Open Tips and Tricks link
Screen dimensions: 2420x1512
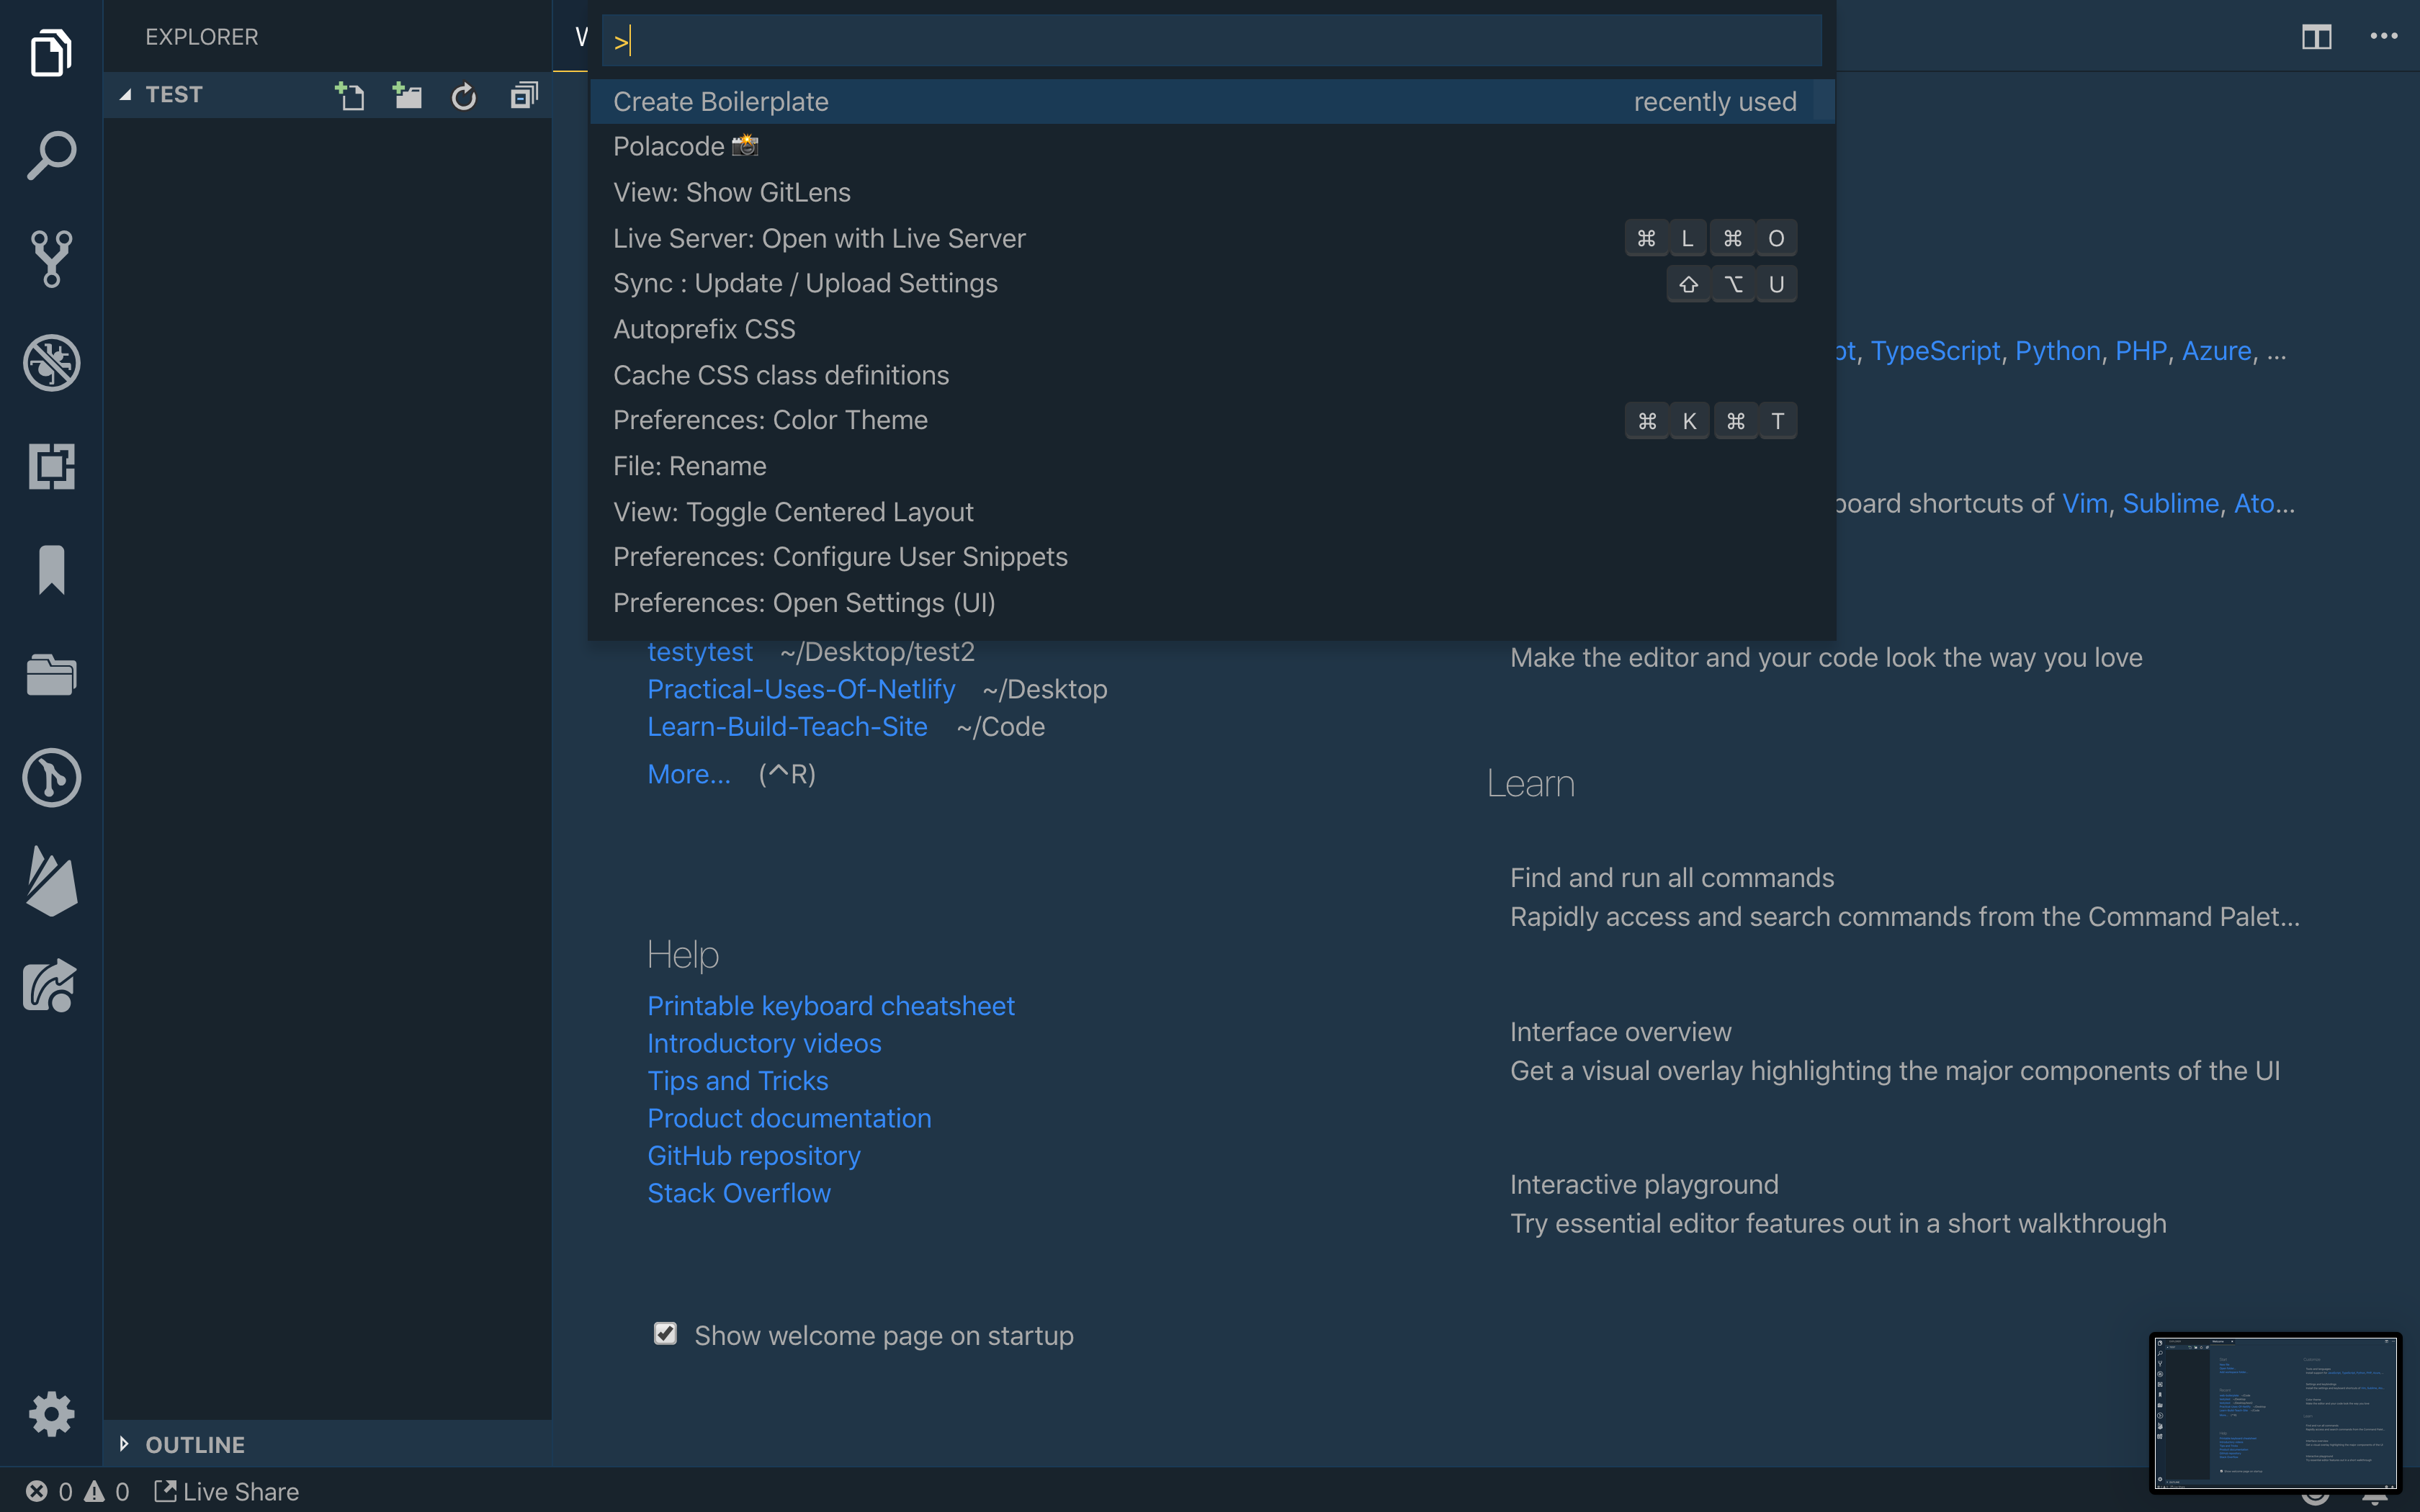tap(738, 1081)
